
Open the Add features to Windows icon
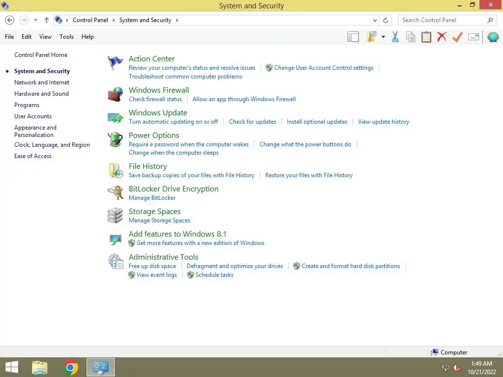115,239
